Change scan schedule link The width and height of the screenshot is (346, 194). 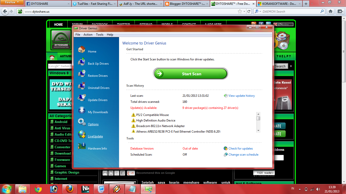point(243,155)
